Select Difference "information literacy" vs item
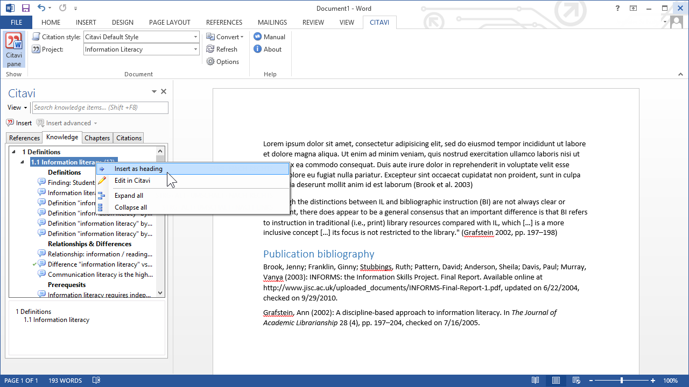Image resolution: width=689 pixels, height=387 pixels. point(96,264)
